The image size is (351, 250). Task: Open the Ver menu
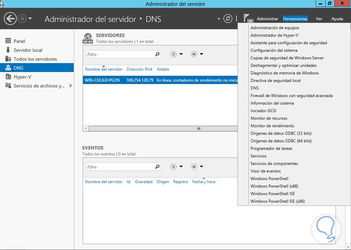click(319, 19)
